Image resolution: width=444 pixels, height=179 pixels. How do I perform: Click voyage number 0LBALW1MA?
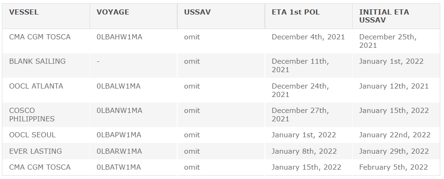click(118, 86)
